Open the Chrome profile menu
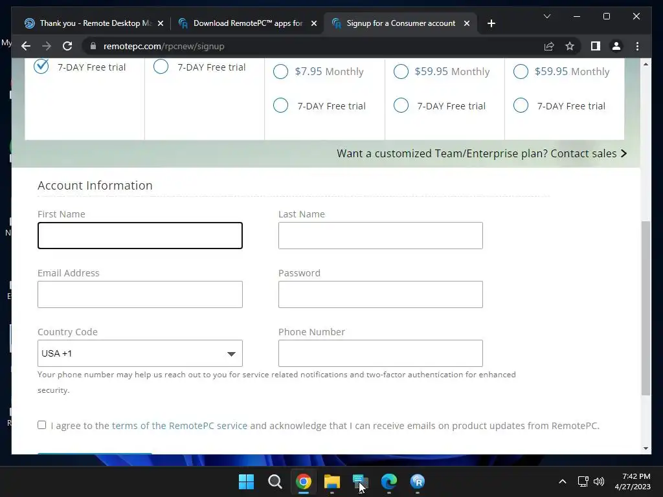The image size is (663, 497). tap(616, 46)
